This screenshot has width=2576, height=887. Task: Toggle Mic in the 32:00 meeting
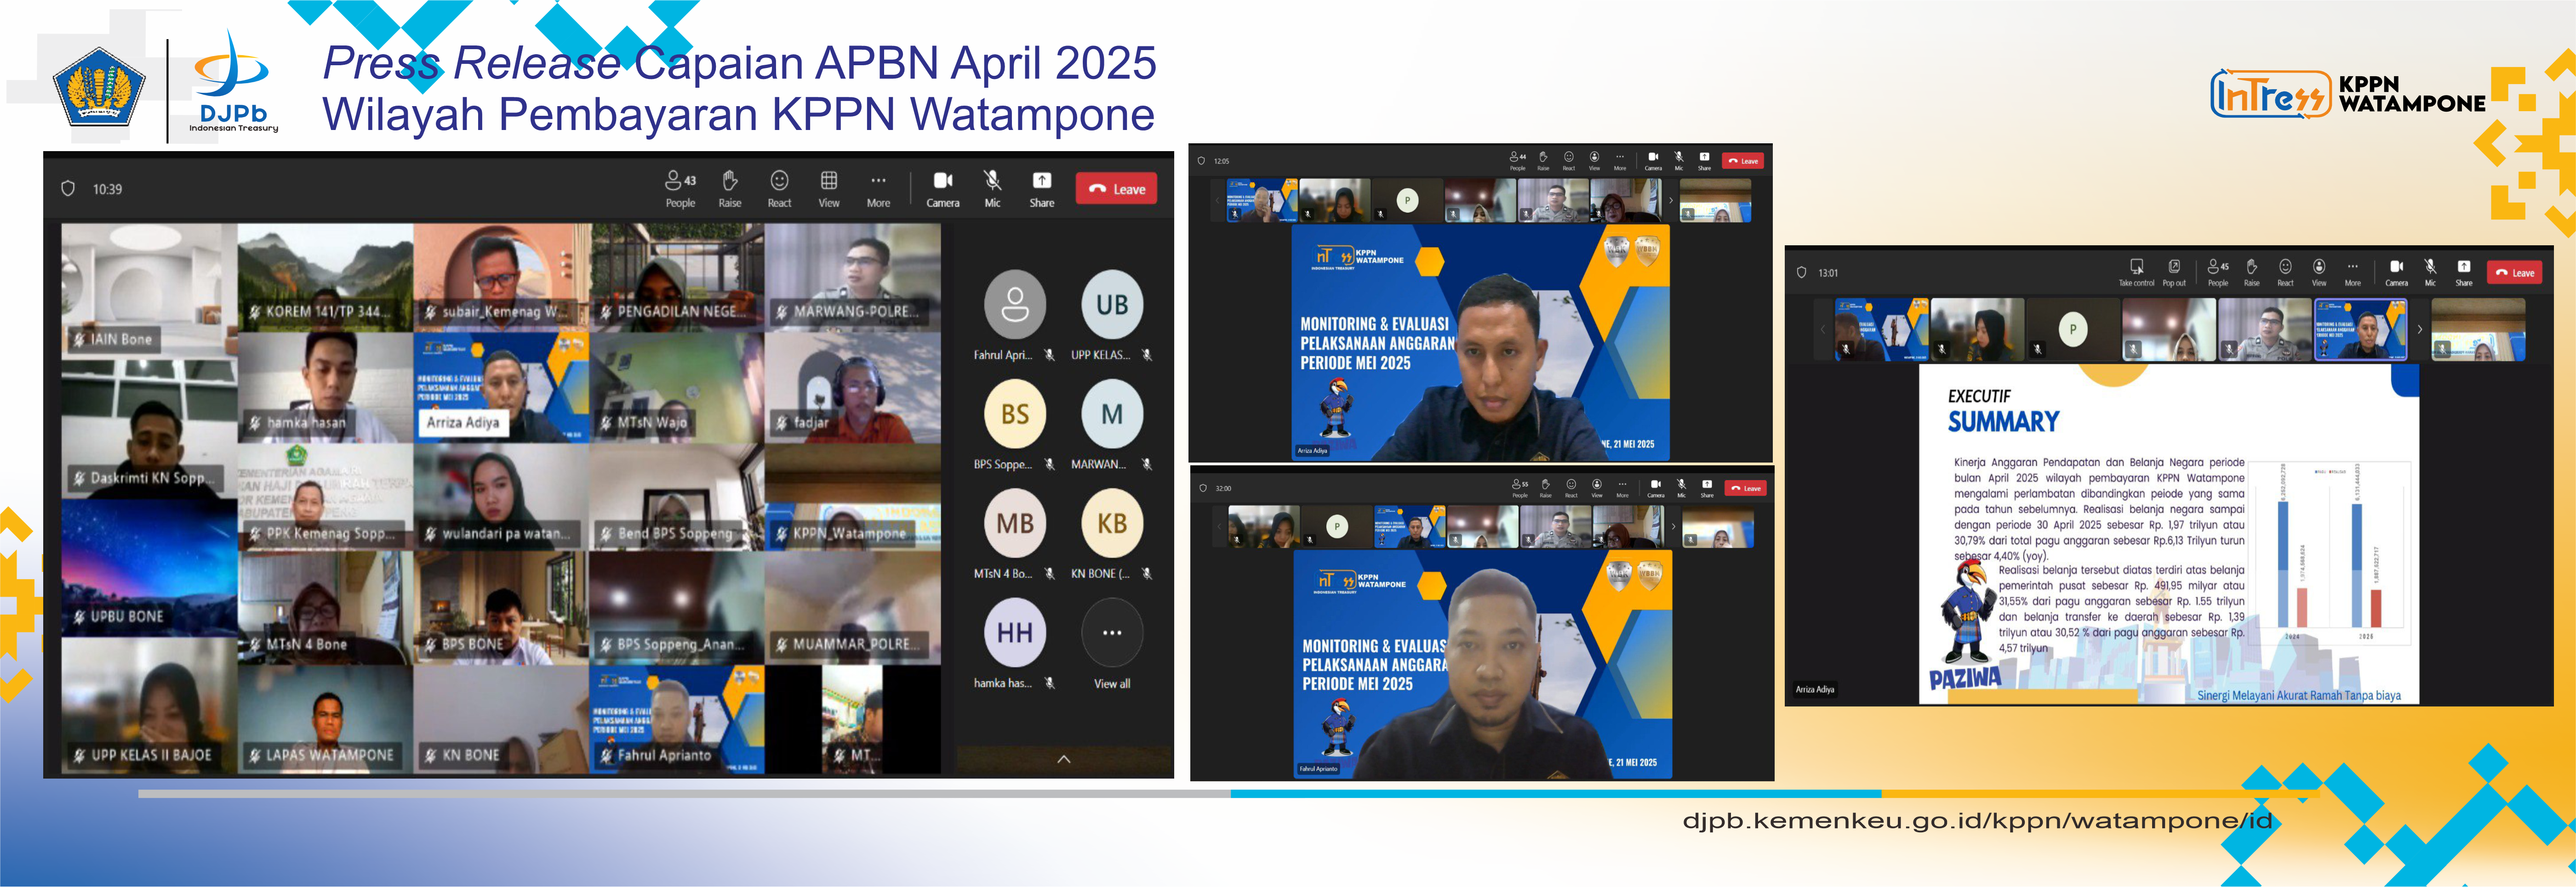pyautogui.click(x=1682, y=487)
